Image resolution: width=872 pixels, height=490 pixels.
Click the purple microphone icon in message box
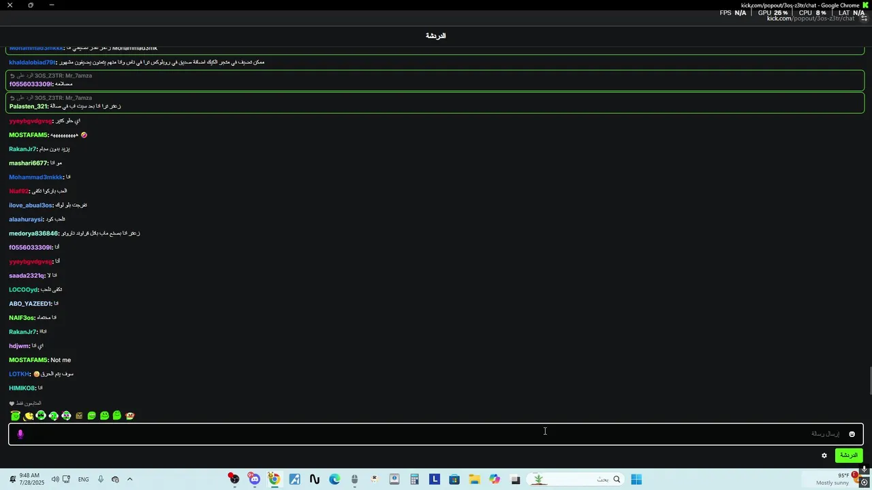(x=20, y=434)
